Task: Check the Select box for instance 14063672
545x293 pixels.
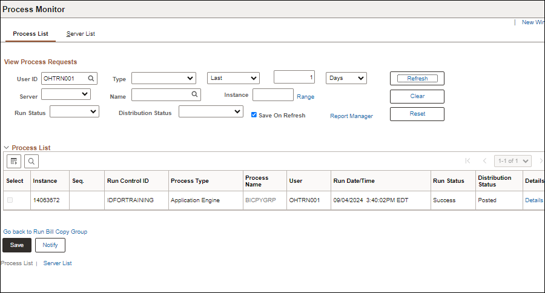Action: coord(10,200)
